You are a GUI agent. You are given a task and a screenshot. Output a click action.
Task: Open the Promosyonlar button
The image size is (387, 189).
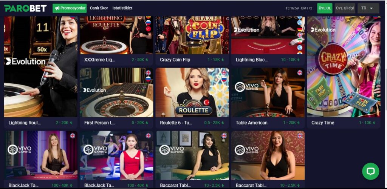click(x=70, y=8)
